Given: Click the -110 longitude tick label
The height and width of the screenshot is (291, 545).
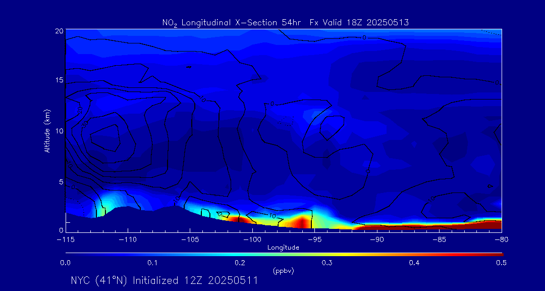Looking at the screenshot, I should tap(128, 240).
